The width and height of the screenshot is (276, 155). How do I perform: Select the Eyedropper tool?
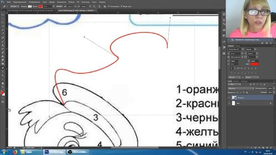[x=3, y=34]
